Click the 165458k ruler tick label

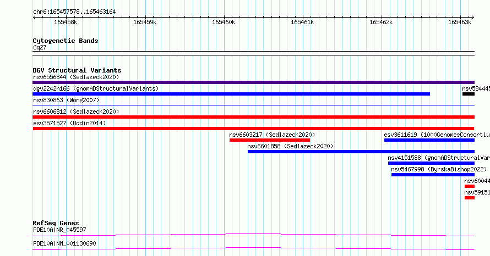pyautogui.click(x=66, y=22)
